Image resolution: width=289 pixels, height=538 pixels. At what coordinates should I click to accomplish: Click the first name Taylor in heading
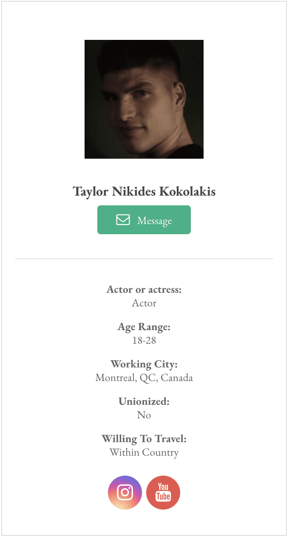[91, 192]
